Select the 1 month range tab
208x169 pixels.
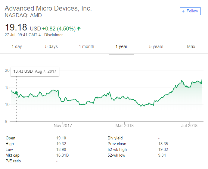point(86,46)
